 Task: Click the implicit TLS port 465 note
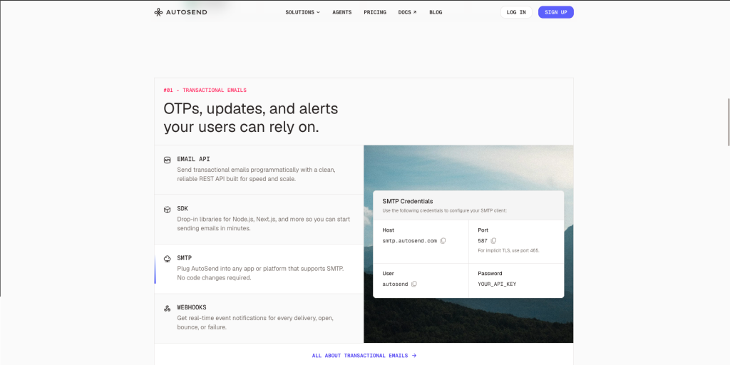coord(508,250)
